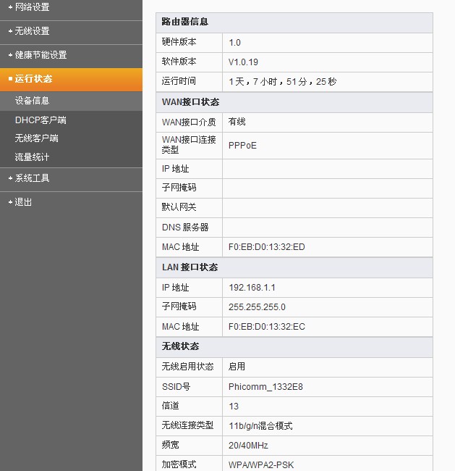Select the channel value 13

click(234, 407)
